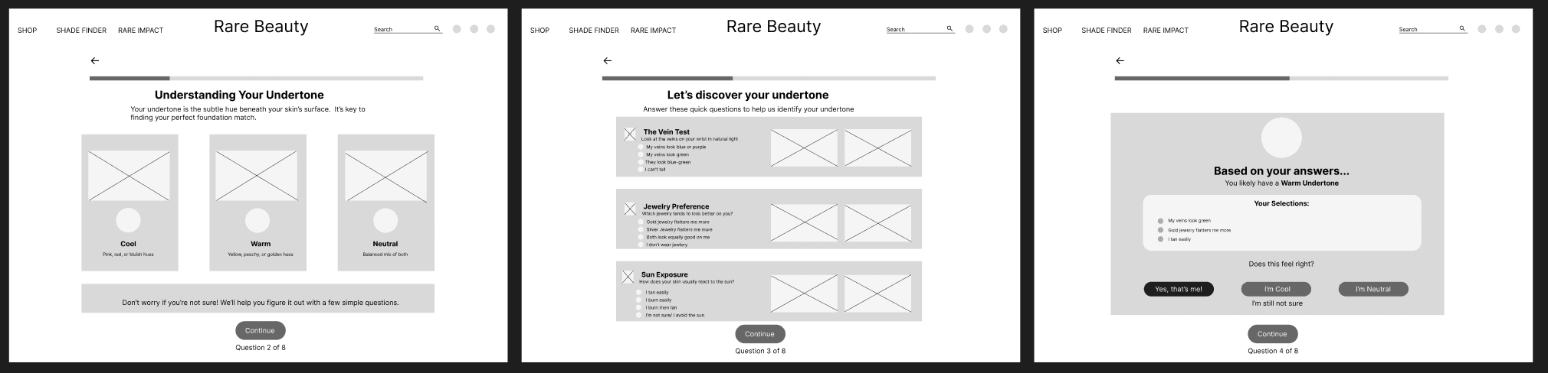This screenshot has width=1548, height=373.
Task: Click Continue on Question 3 of 8 screen
Action: 760,333
